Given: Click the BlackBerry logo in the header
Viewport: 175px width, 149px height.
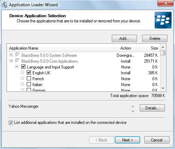Looking at the screenshot, I should point(163,20).
